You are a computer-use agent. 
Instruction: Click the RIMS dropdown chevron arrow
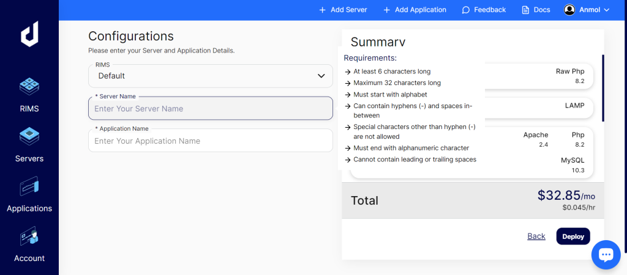click(x=321, y=76)
